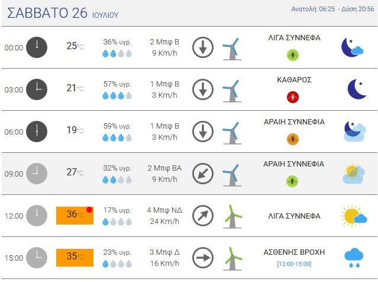Click the blue wind turbine at 06:00
378x282 pixels.
coord(232,133)
